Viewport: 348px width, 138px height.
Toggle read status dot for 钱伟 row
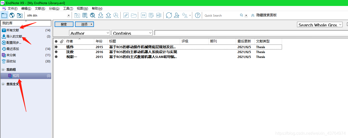click(x=56, y=47)
